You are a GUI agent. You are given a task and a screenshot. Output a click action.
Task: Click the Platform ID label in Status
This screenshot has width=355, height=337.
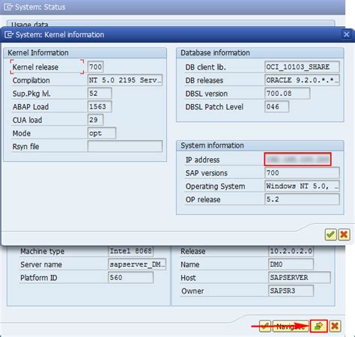click(39, 278)
